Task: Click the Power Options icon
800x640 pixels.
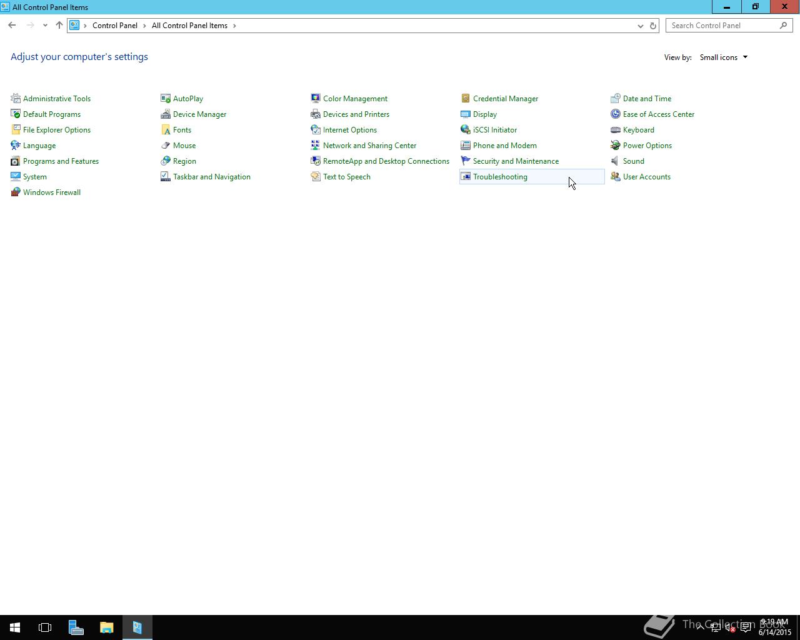Action: tap(616, 145)
